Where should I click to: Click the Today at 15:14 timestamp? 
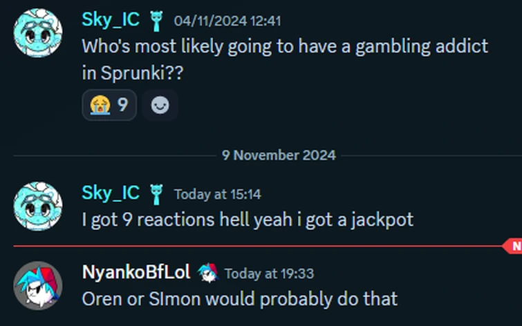(x=217, y=195)
